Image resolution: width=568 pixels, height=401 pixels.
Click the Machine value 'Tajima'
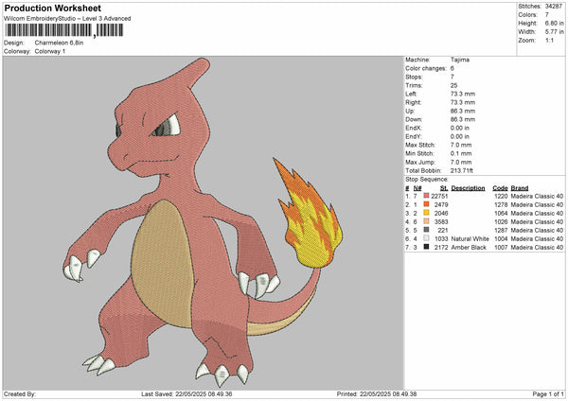coord(460,60)
